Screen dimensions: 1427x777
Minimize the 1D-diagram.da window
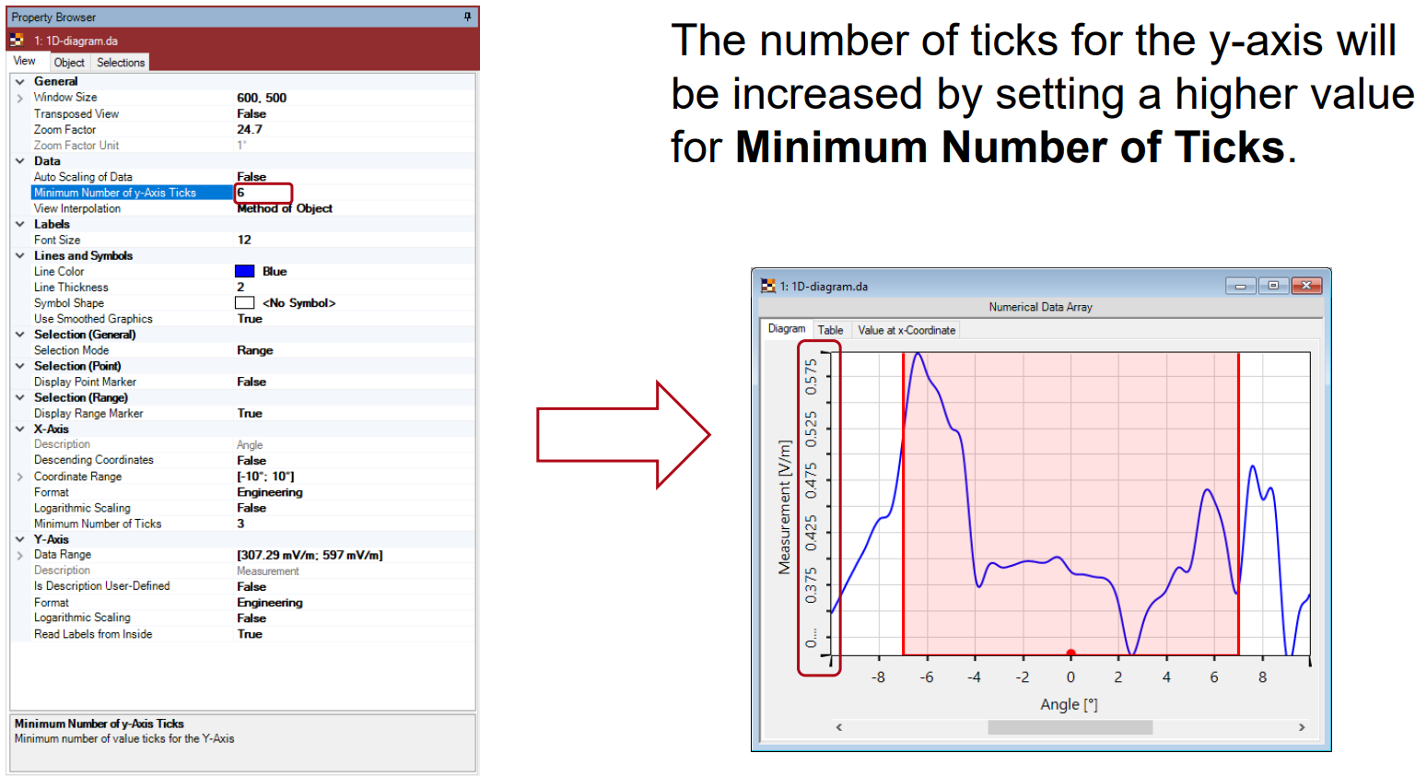point(1240,286)
